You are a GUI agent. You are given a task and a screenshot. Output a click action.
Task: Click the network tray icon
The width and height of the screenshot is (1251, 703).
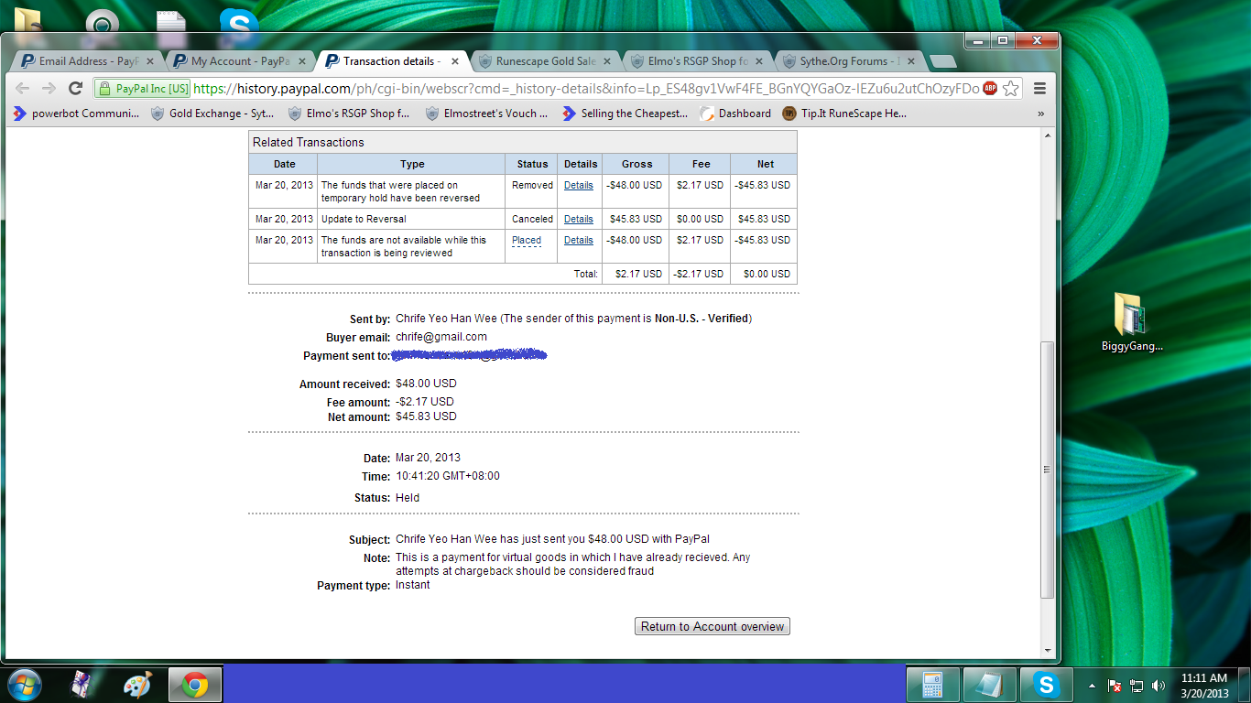[x=1137, y=685]
